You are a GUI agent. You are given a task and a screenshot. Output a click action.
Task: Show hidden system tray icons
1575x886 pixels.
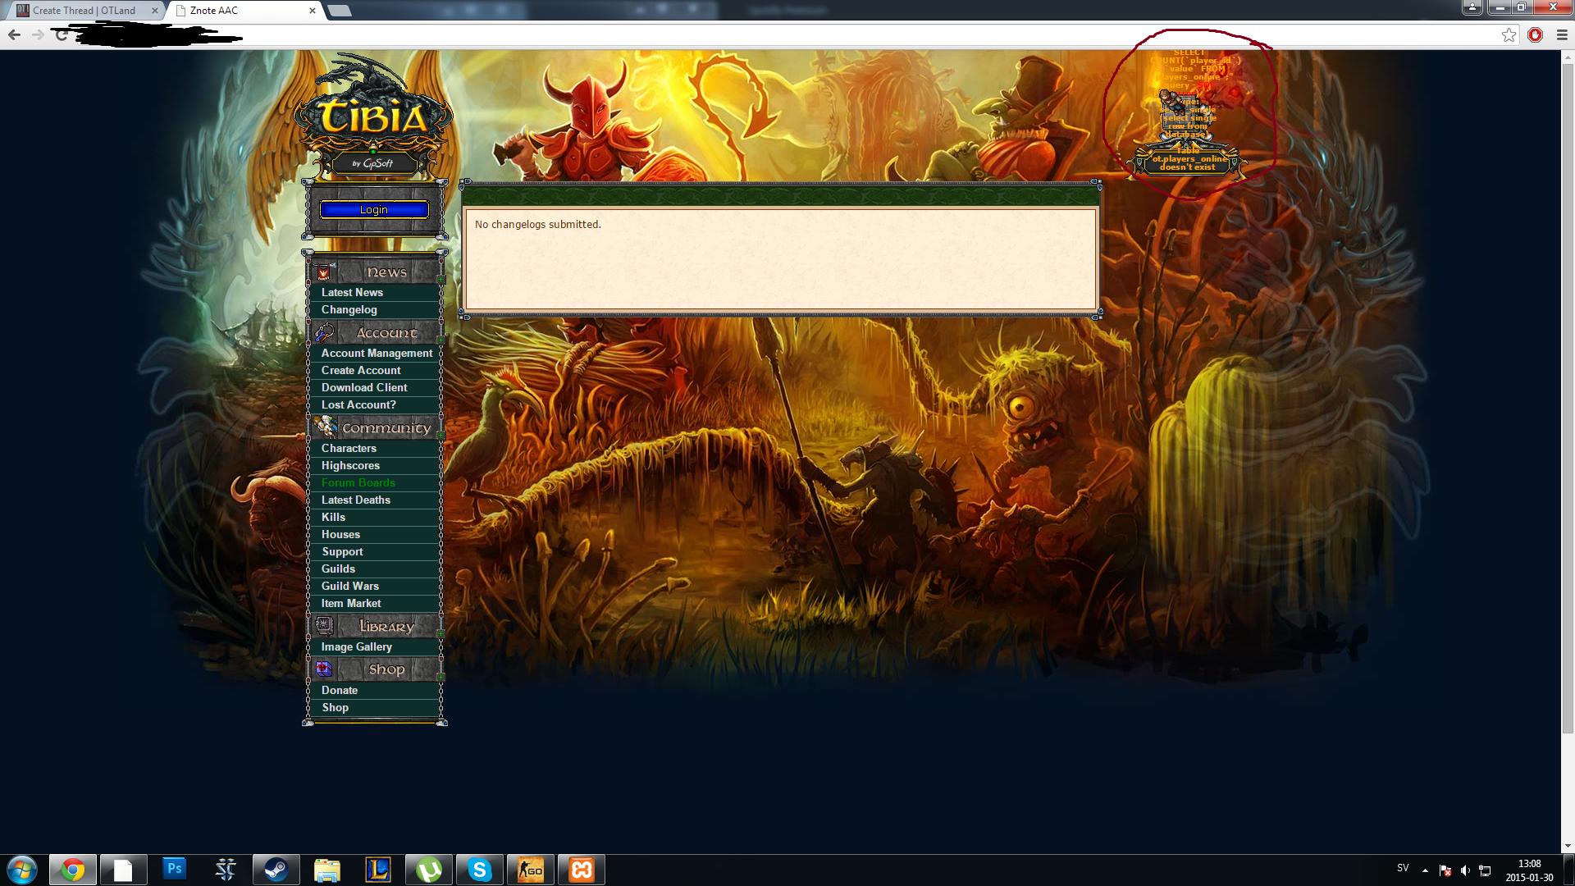(x=1425, y=870)
